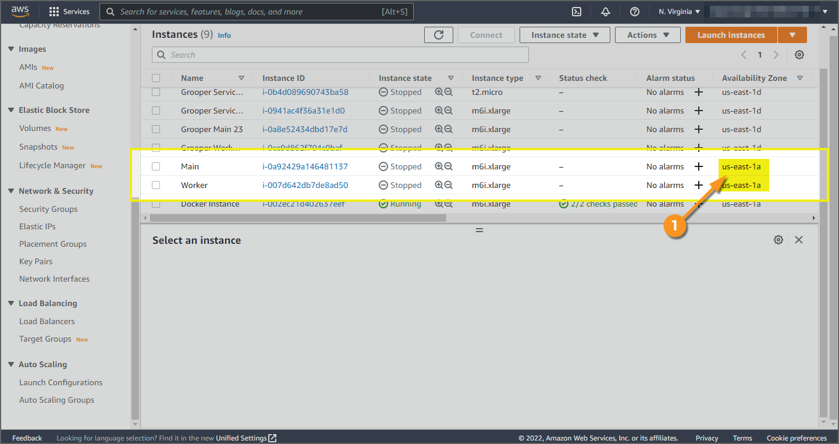Collapse the Images sidebar section
This screenshot has width=839, height=444.
pyautogui.click(x=11, y=49)
